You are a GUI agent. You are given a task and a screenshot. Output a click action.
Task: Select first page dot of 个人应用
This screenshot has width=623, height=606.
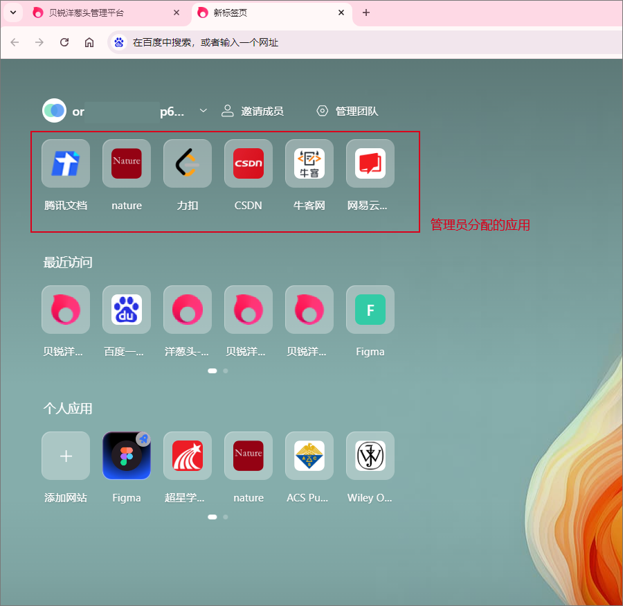click(x=213, y=517)
